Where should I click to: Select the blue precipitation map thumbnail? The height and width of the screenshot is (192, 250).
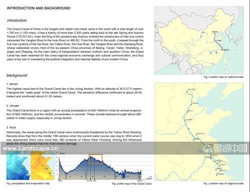[18, 167]
